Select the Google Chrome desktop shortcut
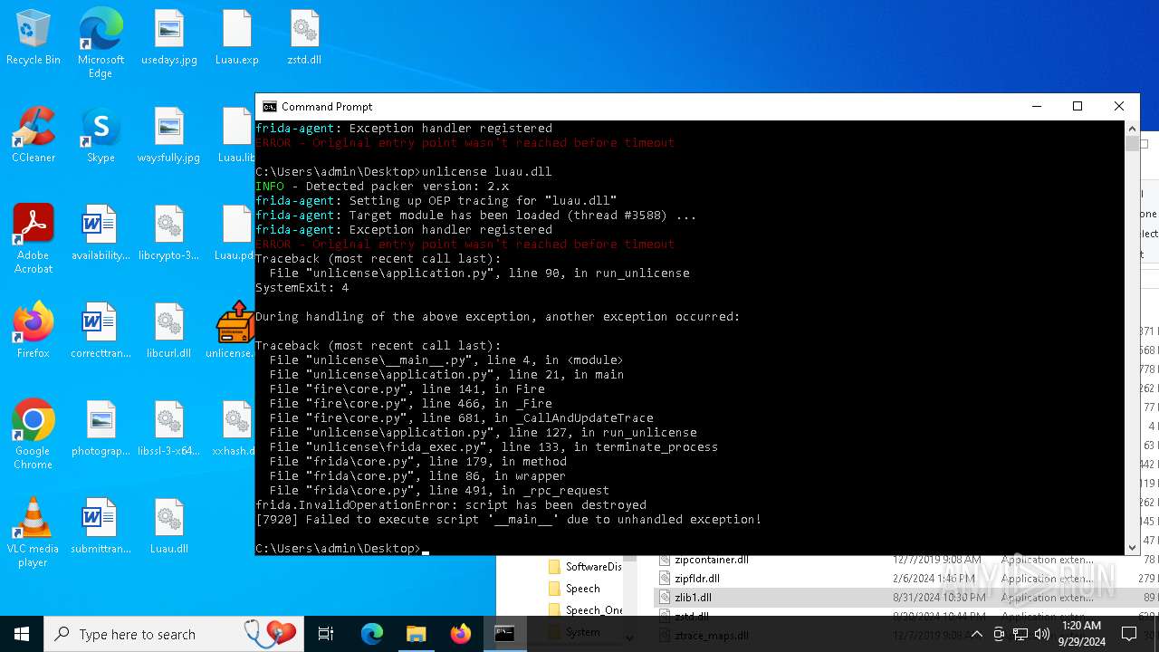This screenshot has height=652, width=1159. [x=34, y=435]
